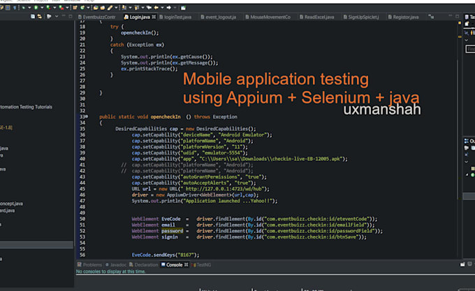
Task: Toggle the code fold marker on line 33
Action: point(87,117)
